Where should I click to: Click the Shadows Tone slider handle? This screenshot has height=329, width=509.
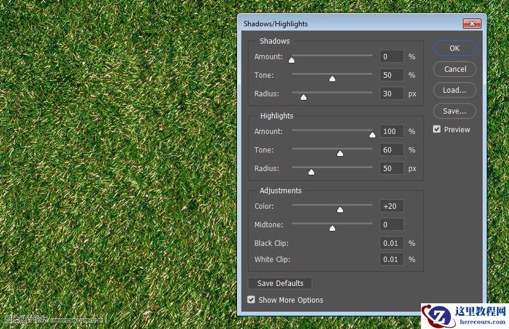click(x=332, y=78)
